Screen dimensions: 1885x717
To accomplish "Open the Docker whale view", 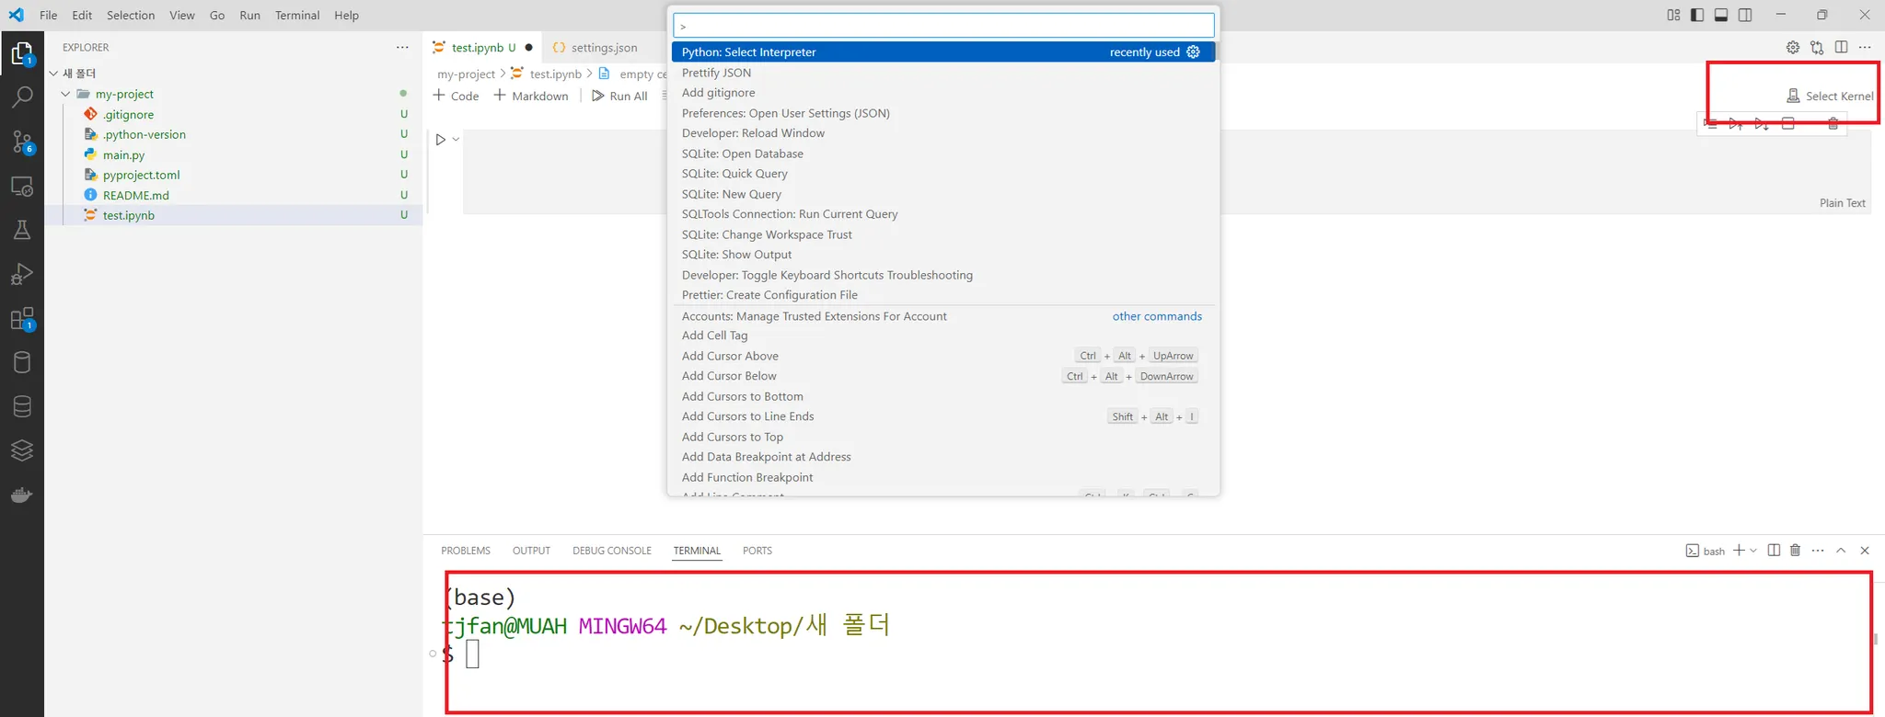I will click(x=22, y=495).
